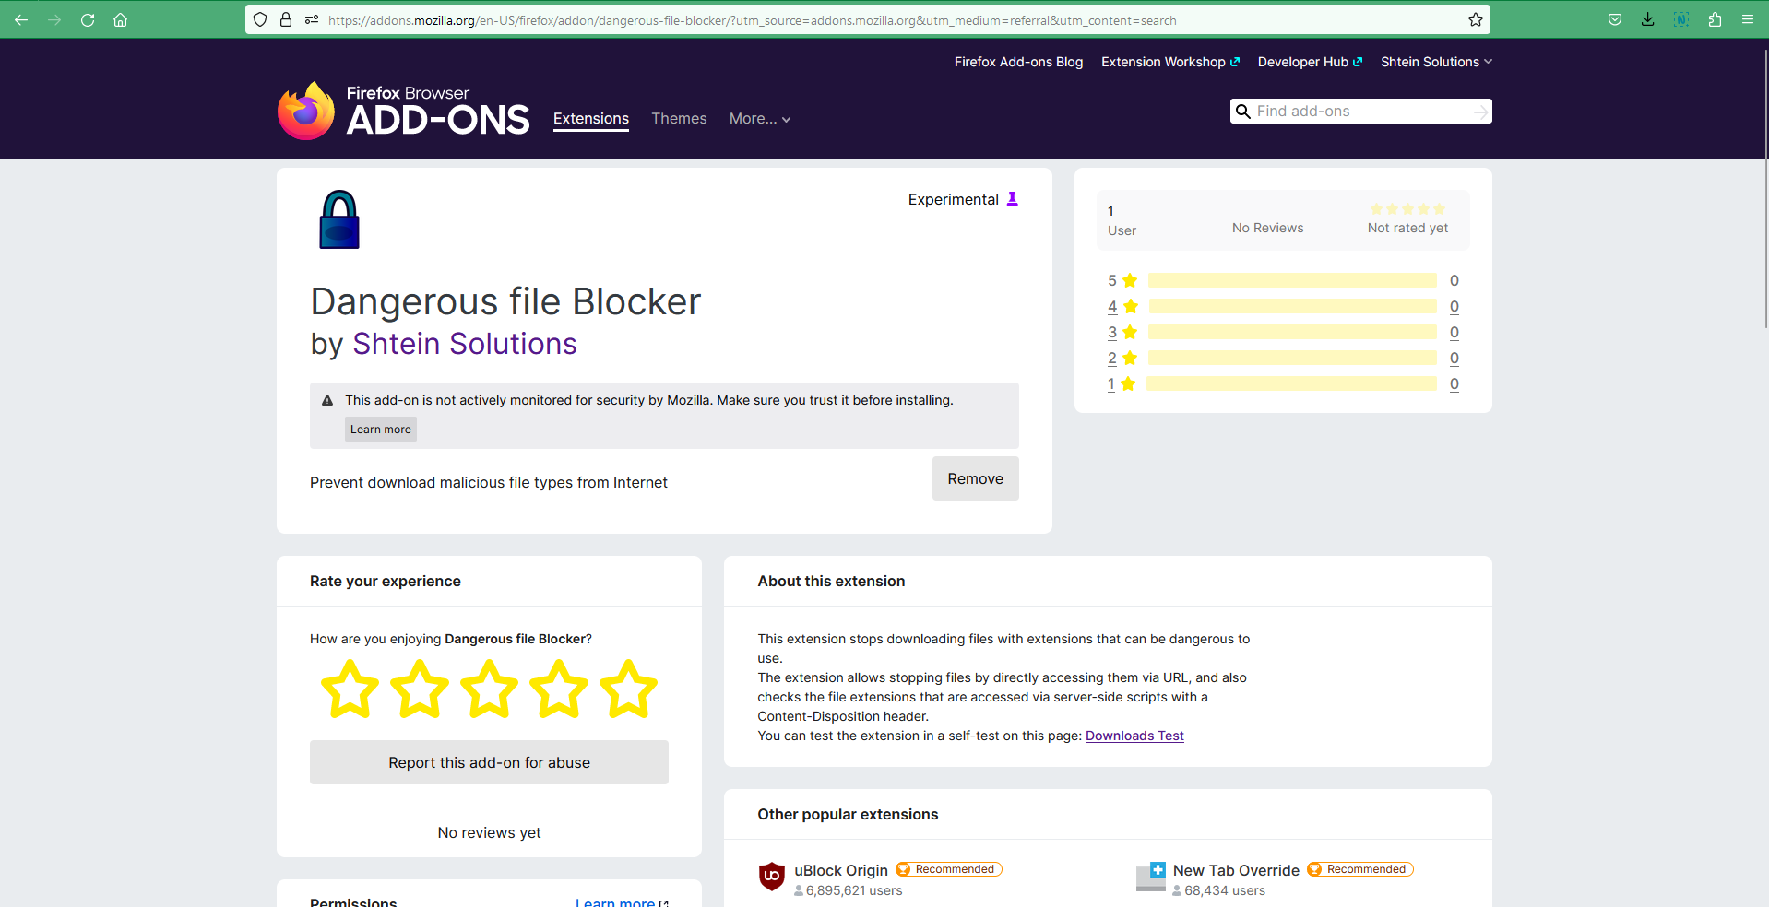
Task: Switch to the Themes tab
Action: pos(679,119)
